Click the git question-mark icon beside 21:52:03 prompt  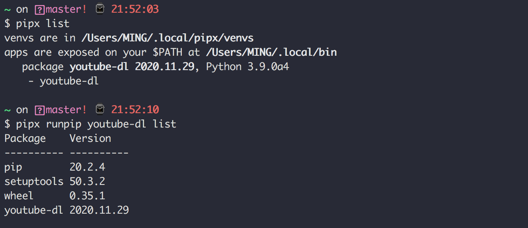pos(39,10)
